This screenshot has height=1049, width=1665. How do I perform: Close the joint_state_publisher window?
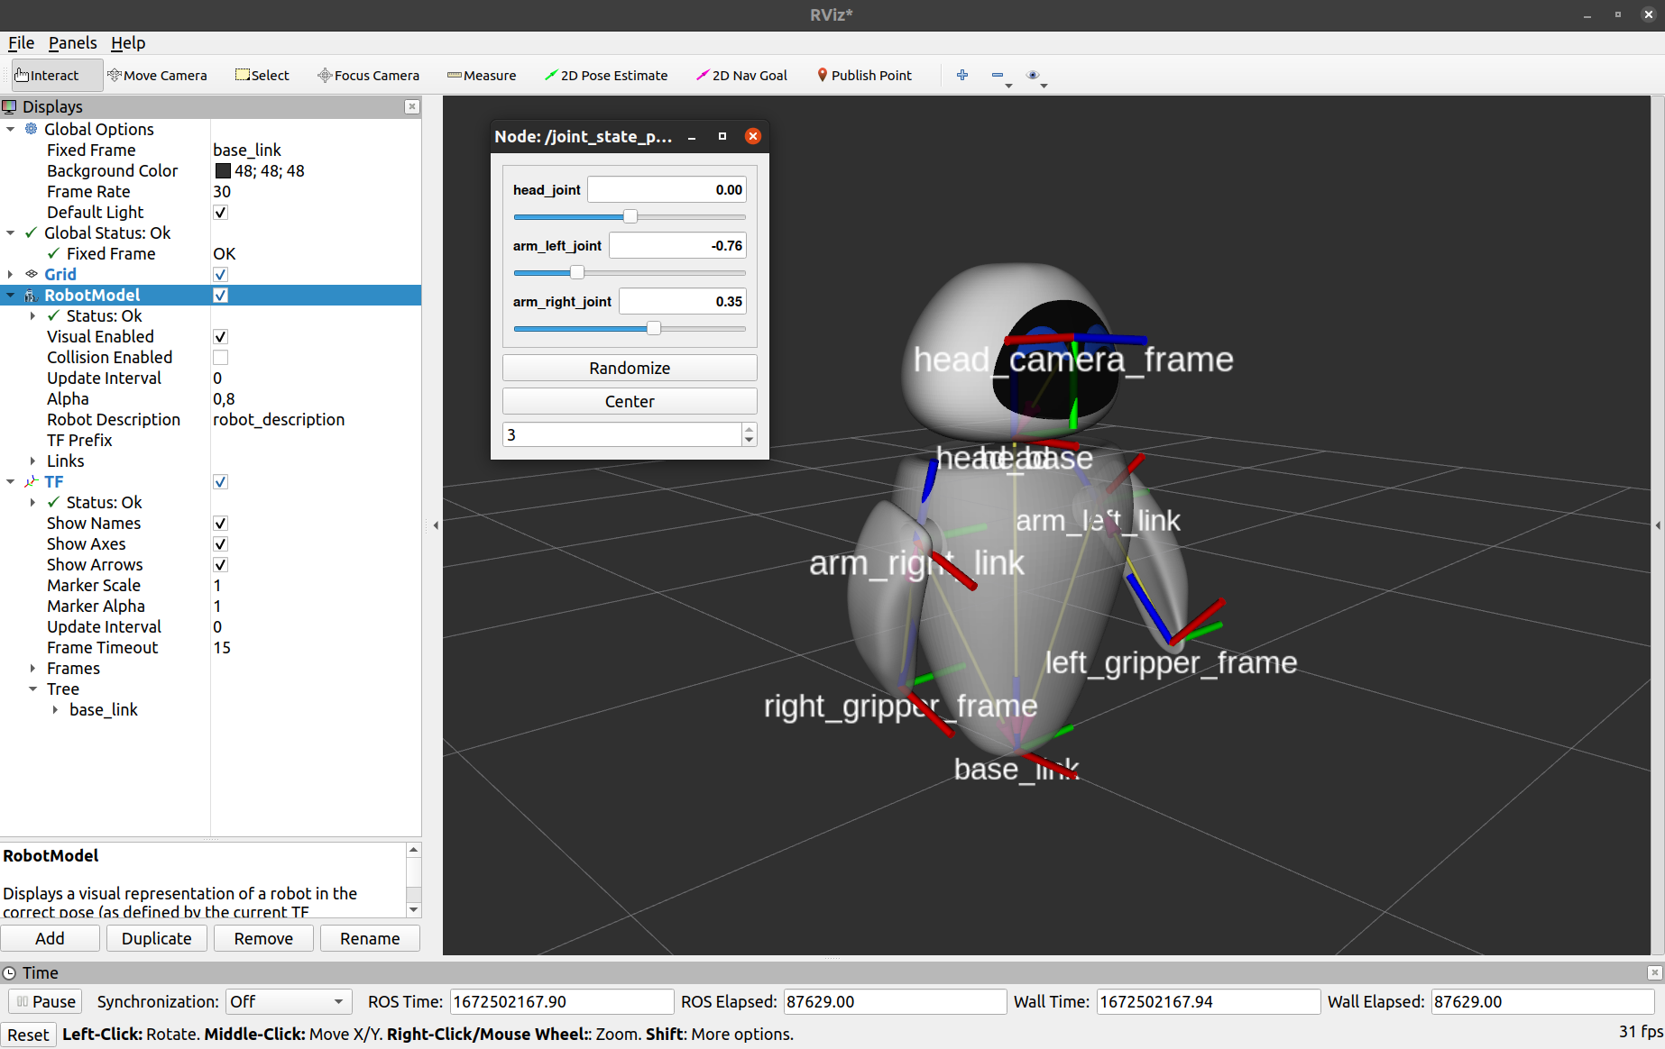click(753, 136)
